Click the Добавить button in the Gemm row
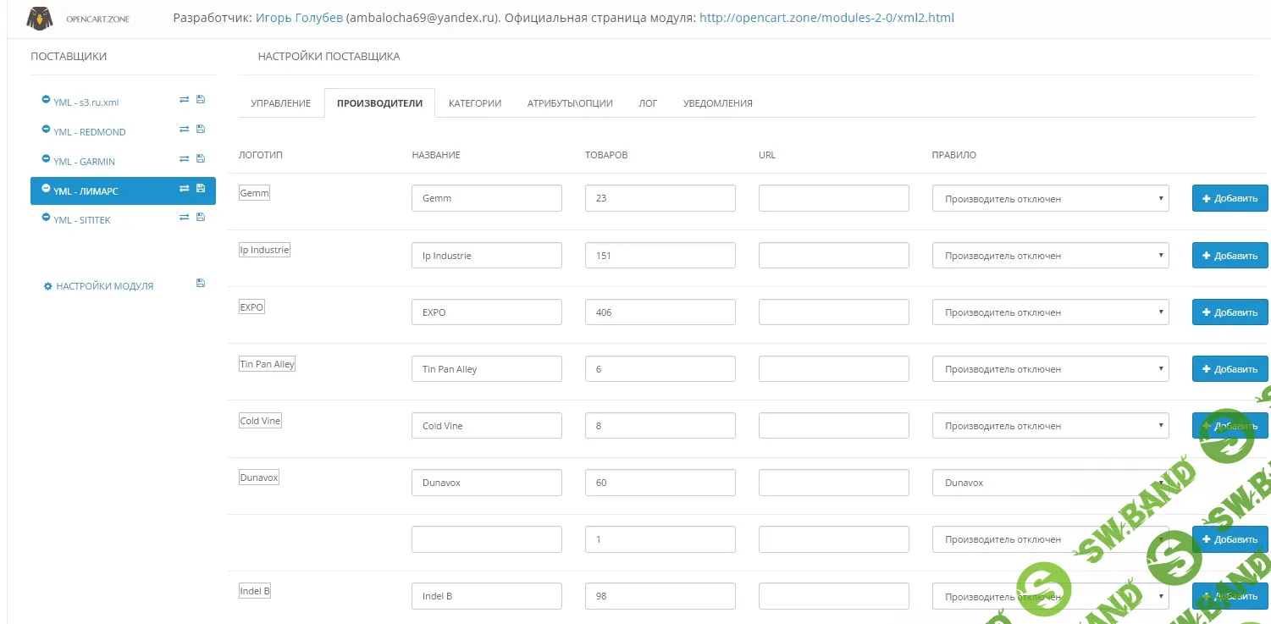The height and width of the screenshot is (624, 1271). (1230, 197)
